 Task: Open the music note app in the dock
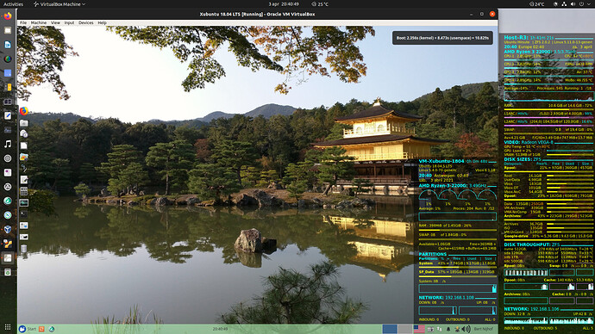[x=8, y=144]
